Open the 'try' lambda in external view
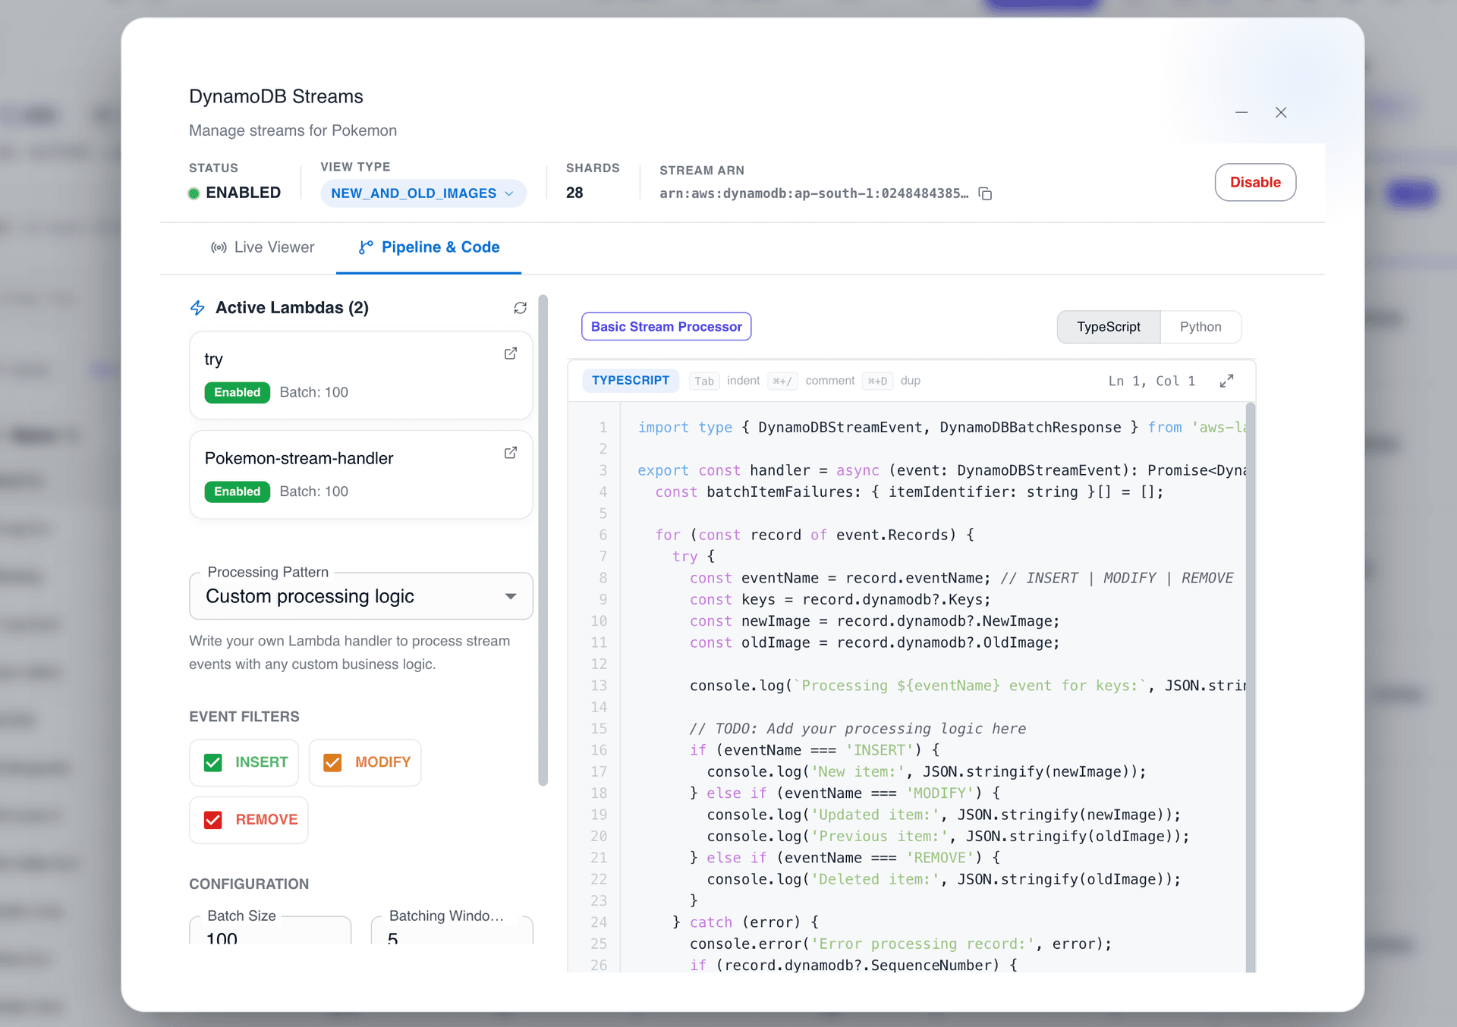Viewport: 1457px width, 1027px height. 511,353
